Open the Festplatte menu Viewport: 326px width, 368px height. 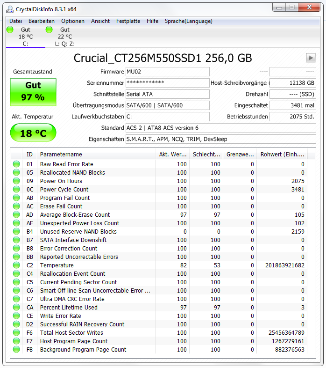tap(128, 21)
